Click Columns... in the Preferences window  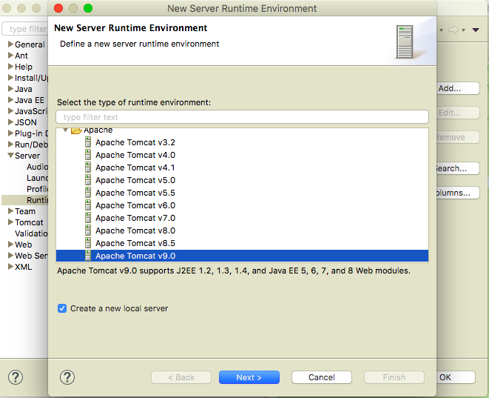tap(458, 193)
